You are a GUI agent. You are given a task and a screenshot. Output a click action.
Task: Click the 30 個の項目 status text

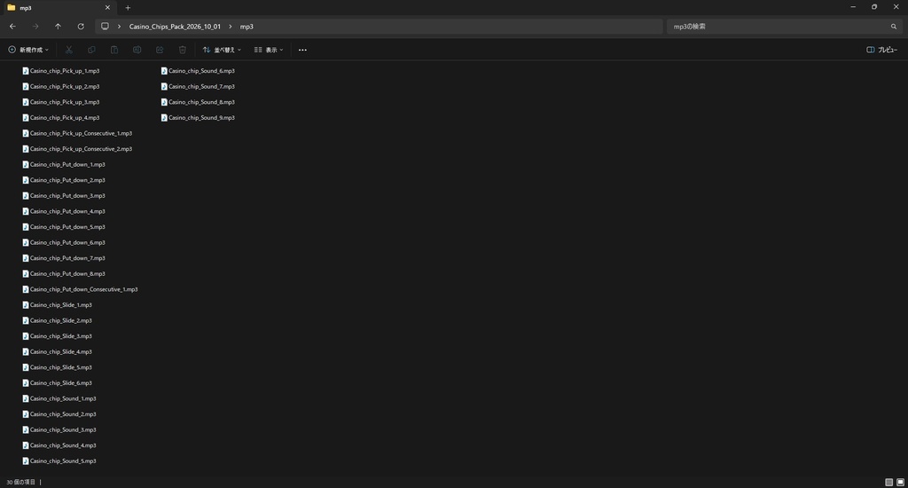pyautogui.click(x=21, y=482)
